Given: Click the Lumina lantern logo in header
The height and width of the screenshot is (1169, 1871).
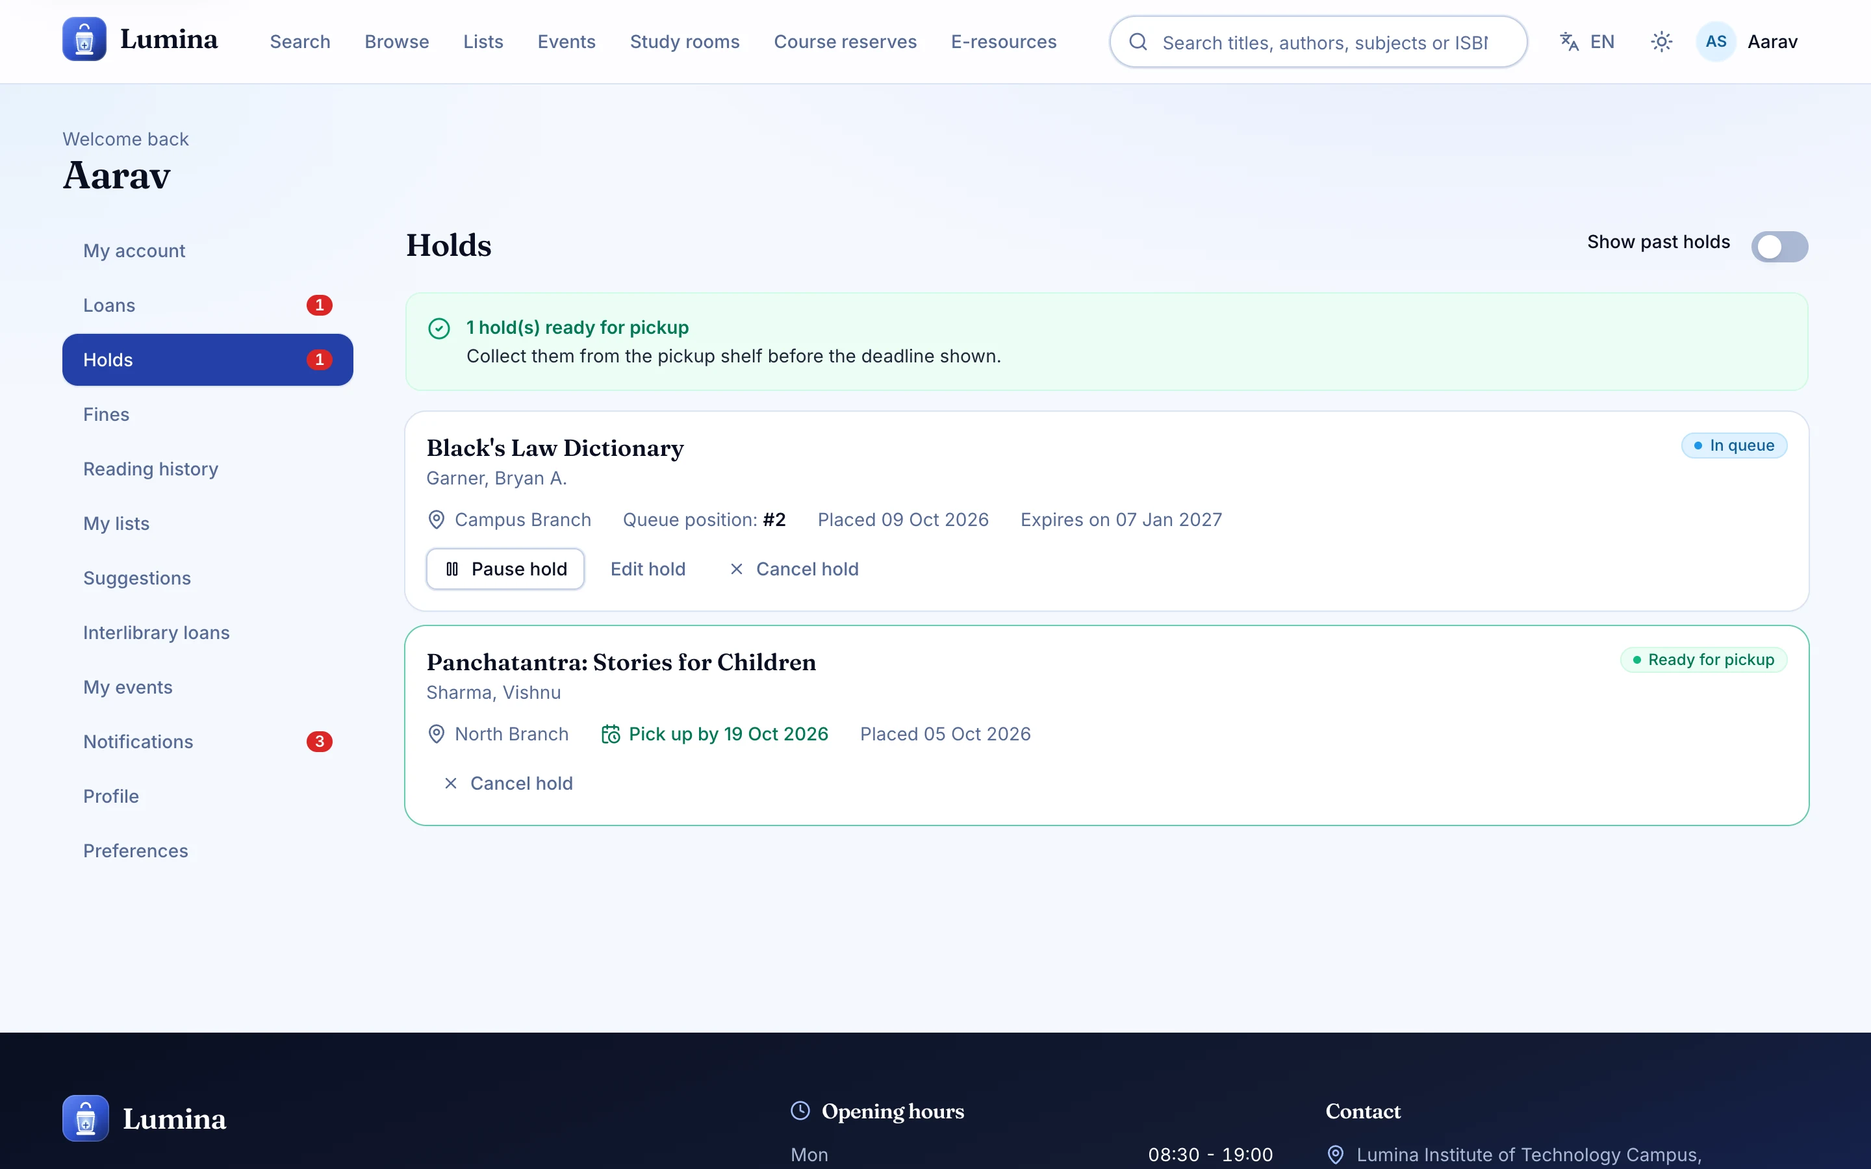Looking at the screenshot, I should coord(84,40).
